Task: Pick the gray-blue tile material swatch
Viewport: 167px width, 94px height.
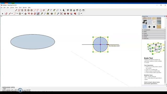Action: click(159, 22)
